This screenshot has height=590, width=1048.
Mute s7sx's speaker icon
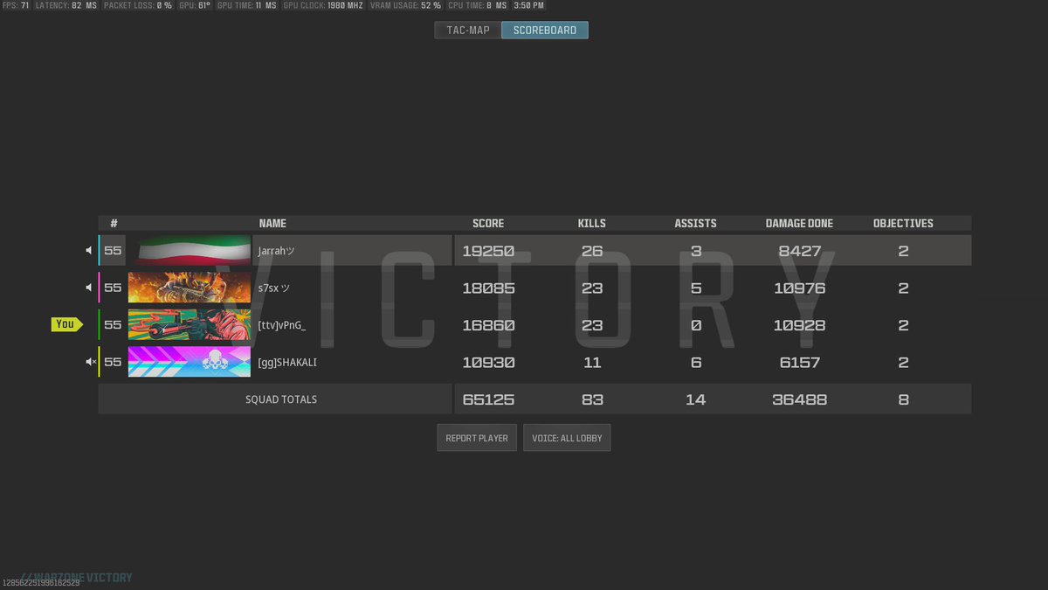coord(89,288)
